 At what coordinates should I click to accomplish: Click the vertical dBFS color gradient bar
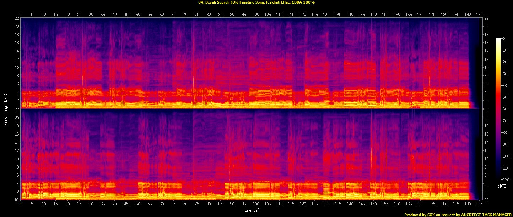click(x=498, y=110)
